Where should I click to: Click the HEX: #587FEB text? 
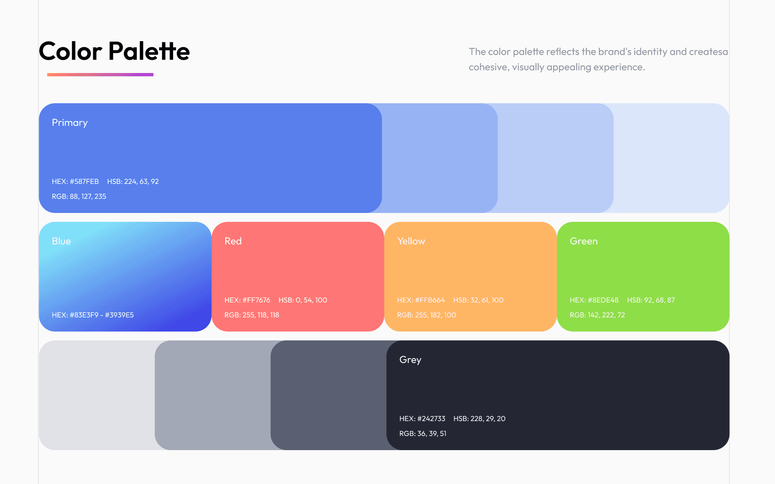tap(75, 181)
